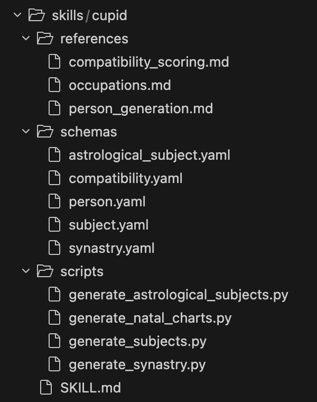Open person.yaml schema file

[x=107, y=202]
